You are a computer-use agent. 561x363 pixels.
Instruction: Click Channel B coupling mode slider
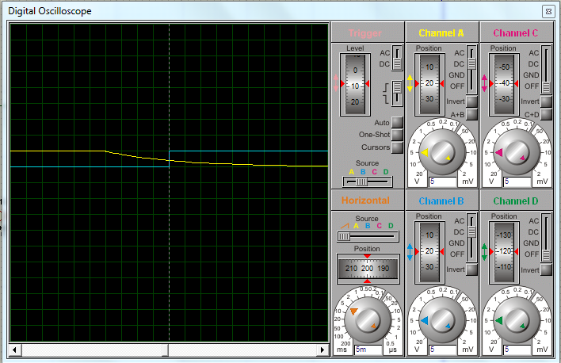(x=472, y=238)
